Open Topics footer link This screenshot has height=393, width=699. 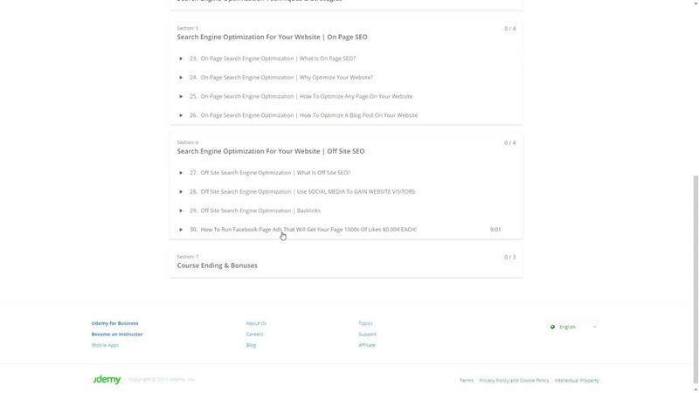click(365, 323)
